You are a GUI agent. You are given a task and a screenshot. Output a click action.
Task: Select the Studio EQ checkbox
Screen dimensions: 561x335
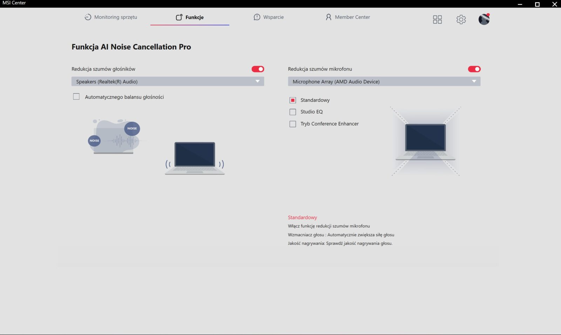293,112
